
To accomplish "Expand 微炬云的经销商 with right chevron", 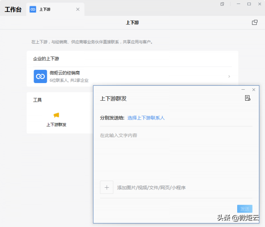I will point(229,76).
